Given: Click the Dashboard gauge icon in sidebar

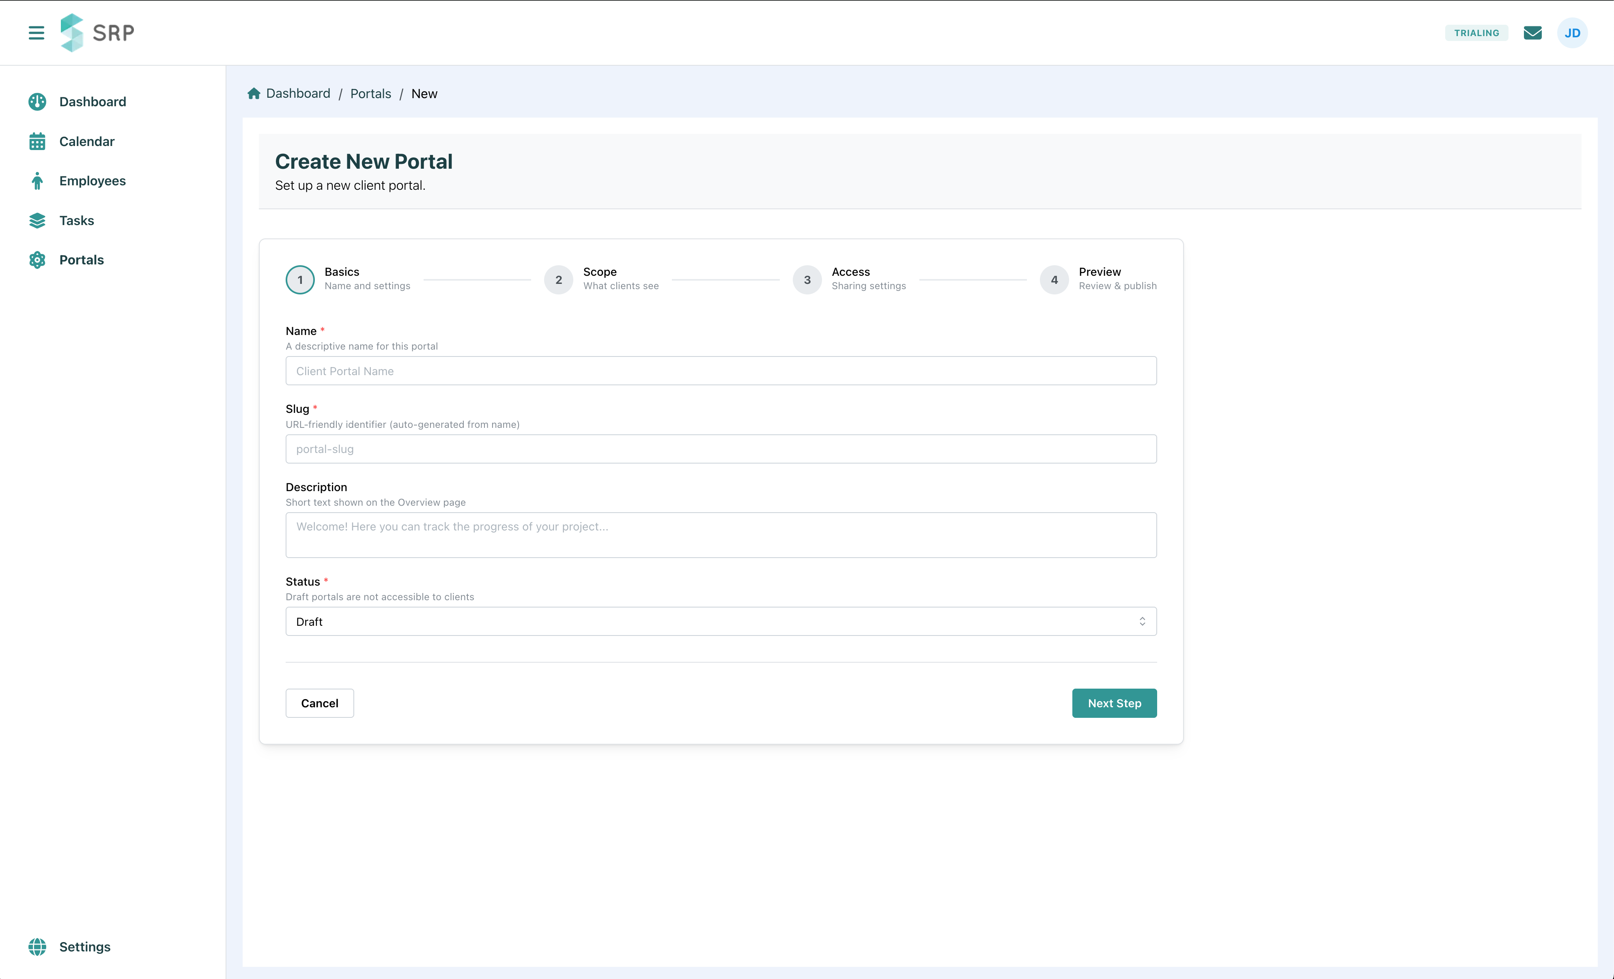Looking at the screenshot, I should point(37,101).
